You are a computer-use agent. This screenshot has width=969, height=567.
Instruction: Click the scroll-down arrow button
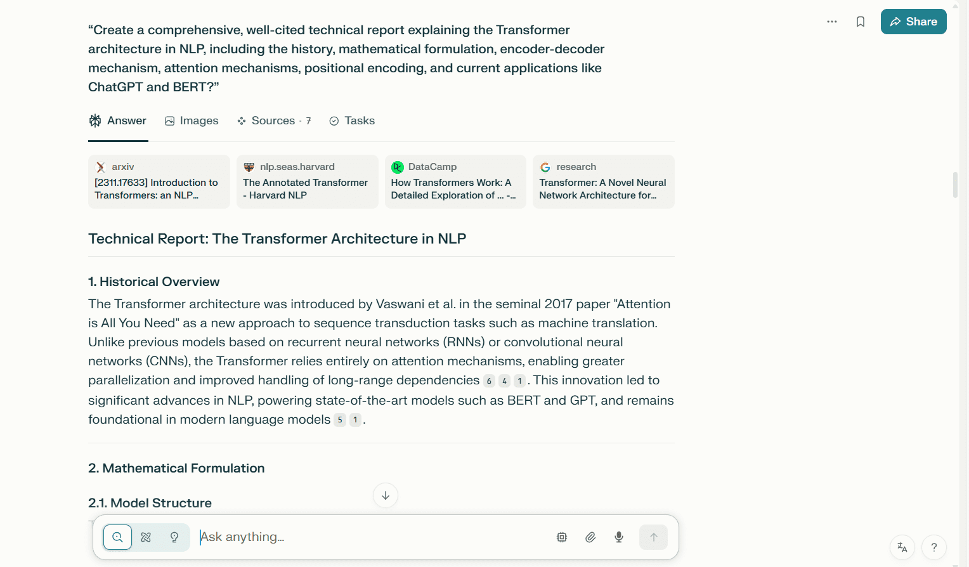386,495
